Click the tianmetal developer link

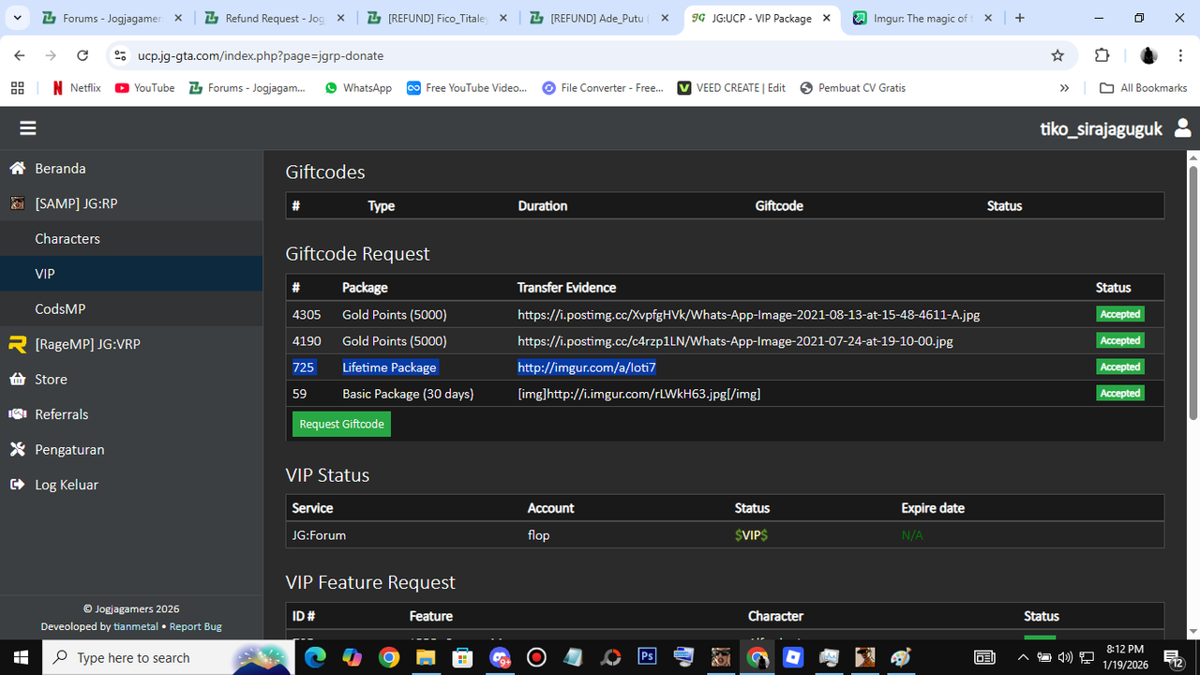coord(137,626)
